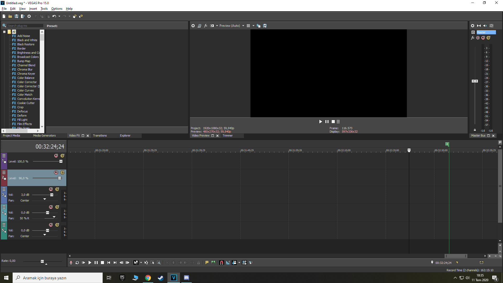The image size is (503, 283).
Task: Switch to the Transitions tab
Action: (x=100, y=135)
